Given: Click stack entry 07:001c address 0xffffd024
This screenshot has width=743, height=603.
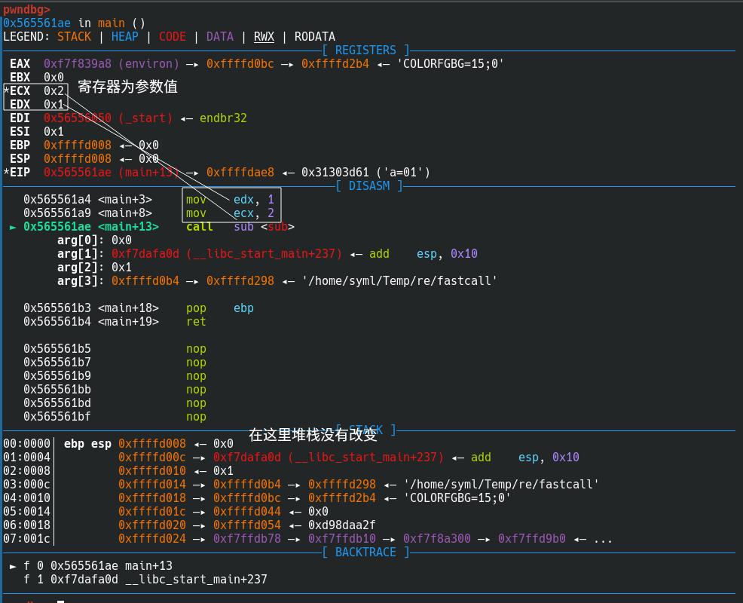Looking at the screenshot, I should coord(152,539).
